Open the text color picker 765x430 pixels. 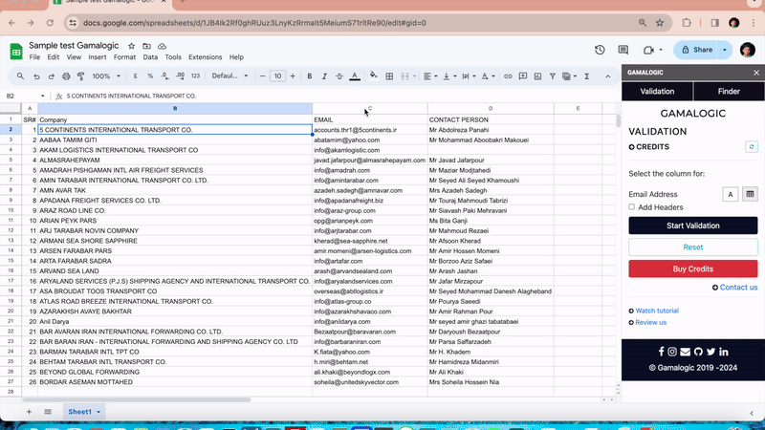(355, 75)
